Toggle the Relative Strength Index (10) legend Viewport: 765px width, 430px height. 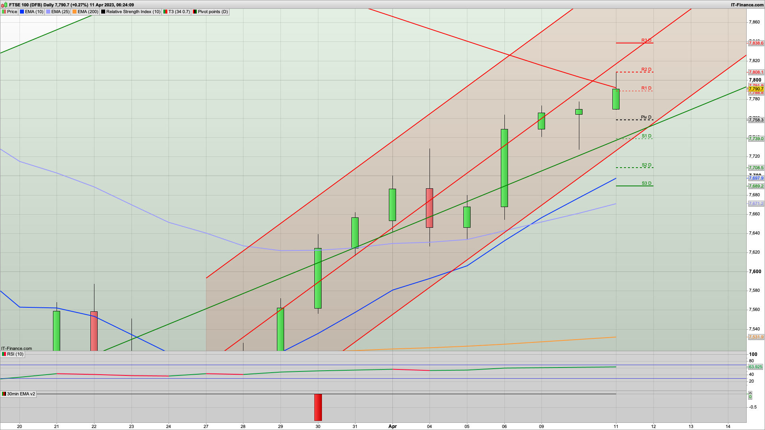133,12
